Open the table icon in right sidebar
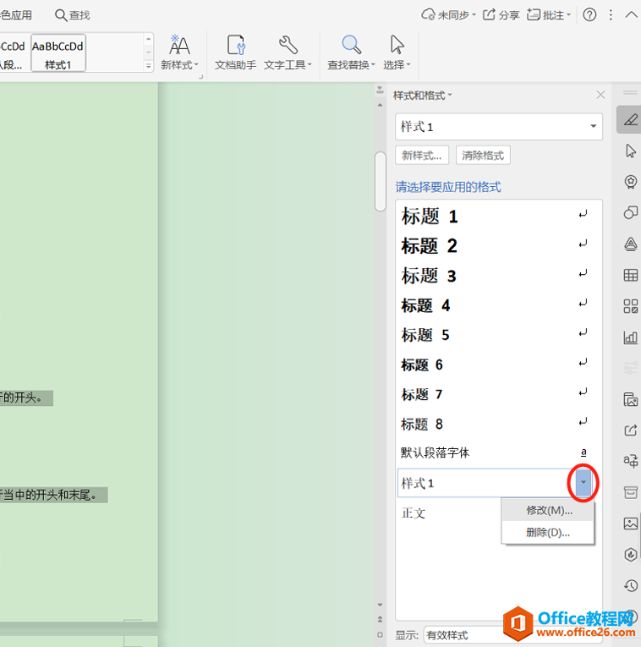The width and height of the screenshot is (641, 647). 630,275
